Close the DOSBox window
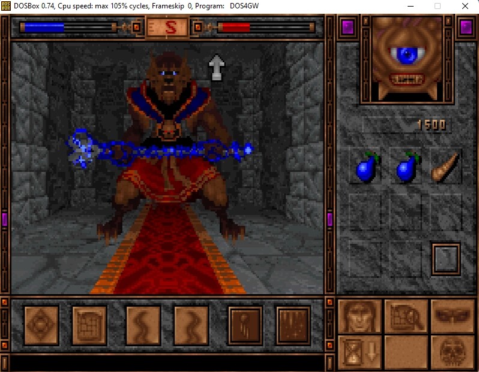479x372 pixels. (465, 6)
